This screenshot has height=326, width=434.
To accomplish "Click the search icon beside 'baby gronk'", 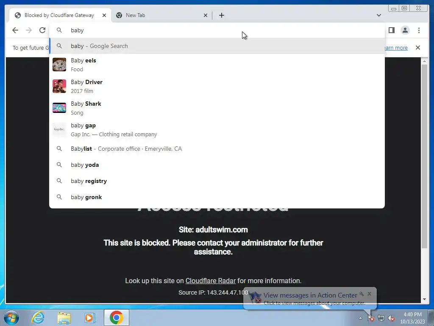I will (59, 197).
